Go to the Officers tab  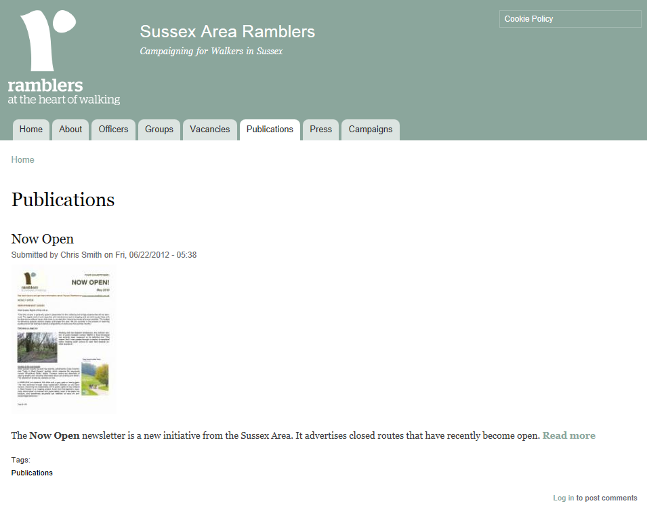(113, 130)
